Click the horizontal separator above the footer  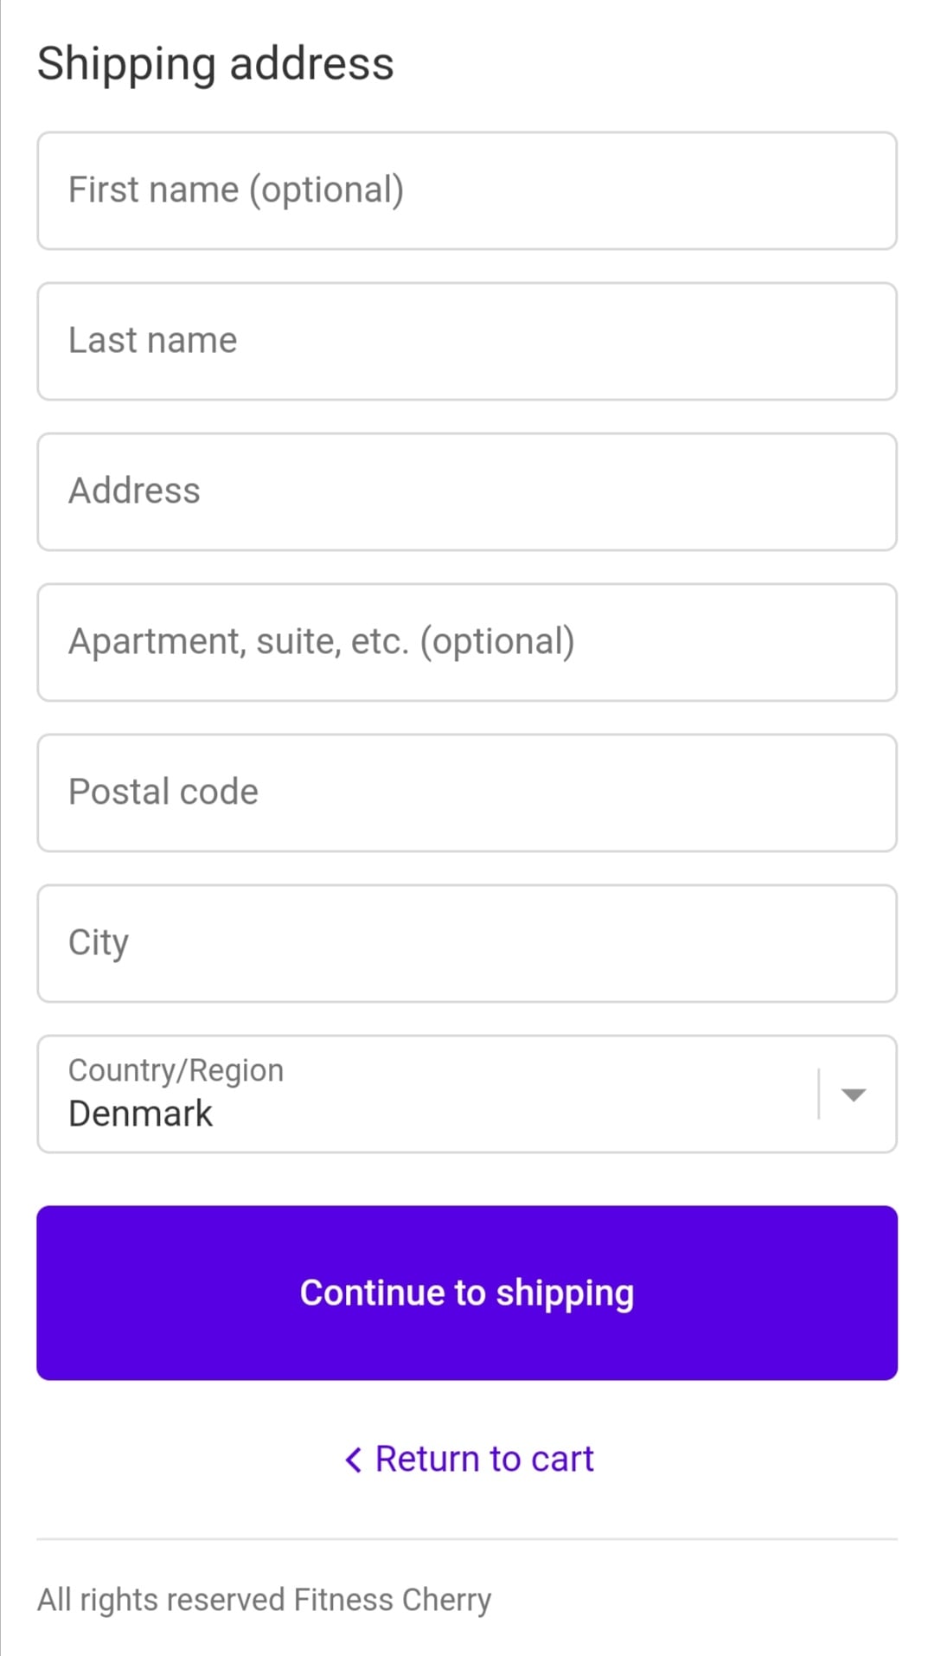click(x=467, y=1539)
